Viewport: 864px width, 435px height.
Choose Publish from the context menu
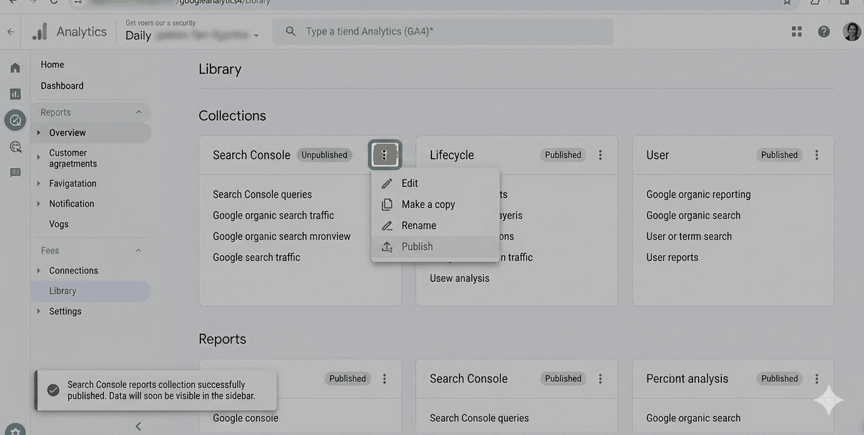coord(435,247)
